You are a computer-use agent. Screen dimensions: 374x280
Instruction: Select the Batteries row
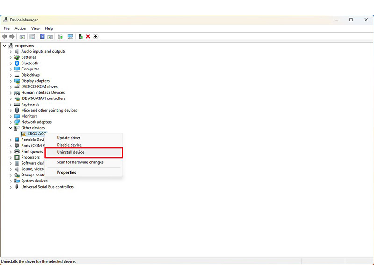point(29,57)
